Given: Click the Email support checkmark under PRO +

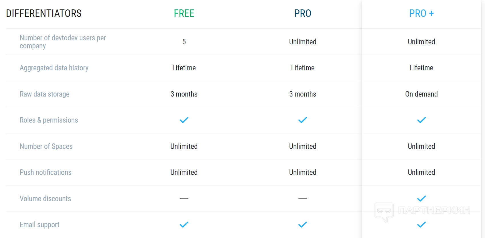Looking at the screenshot, I should (x=422, y=225).
